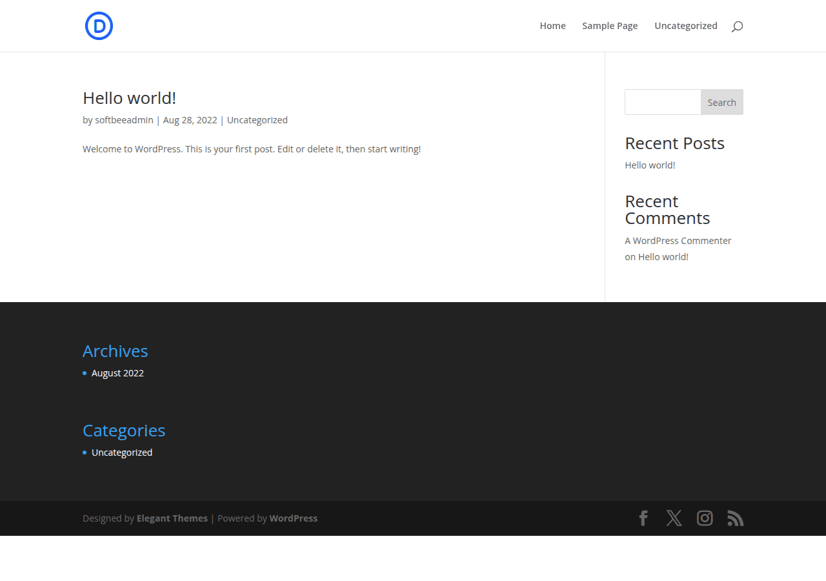This screenshot has height=581, width=826.
Task: Click the "Recent Comments" sidebar heading
Action: (x=667, y=210)
